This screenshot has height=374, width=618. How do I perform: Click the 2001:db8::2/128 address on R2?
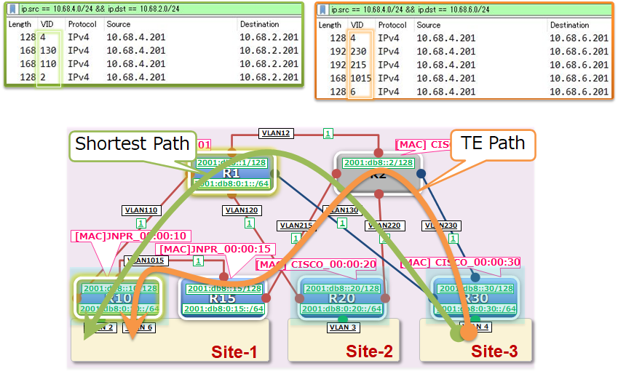[379, 163]
